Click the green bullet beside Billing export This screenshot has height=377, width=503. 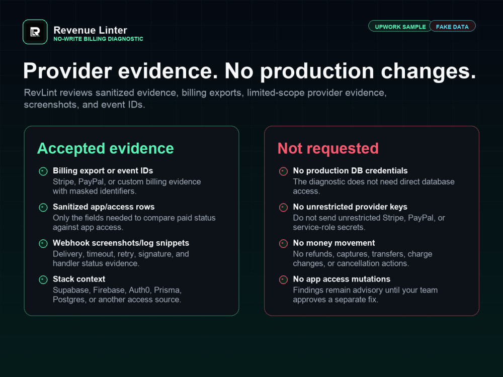(x=43, y=171)
